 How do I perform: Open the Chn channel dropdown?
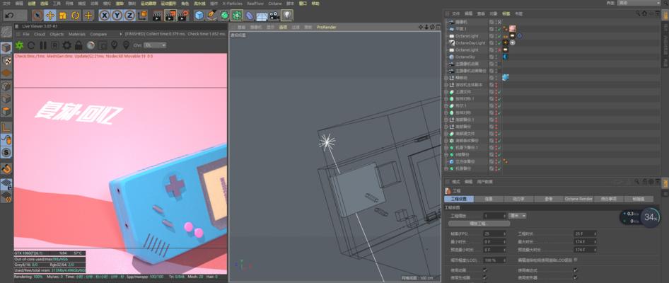click(155, 45)
